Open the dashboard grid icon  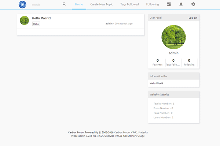click(169, 4)
